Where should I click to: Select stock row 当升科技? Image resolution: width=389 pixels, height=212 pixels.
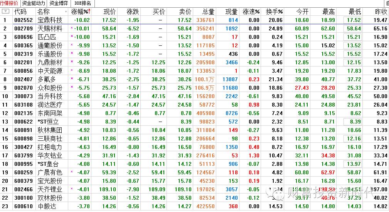coord(194,96)
